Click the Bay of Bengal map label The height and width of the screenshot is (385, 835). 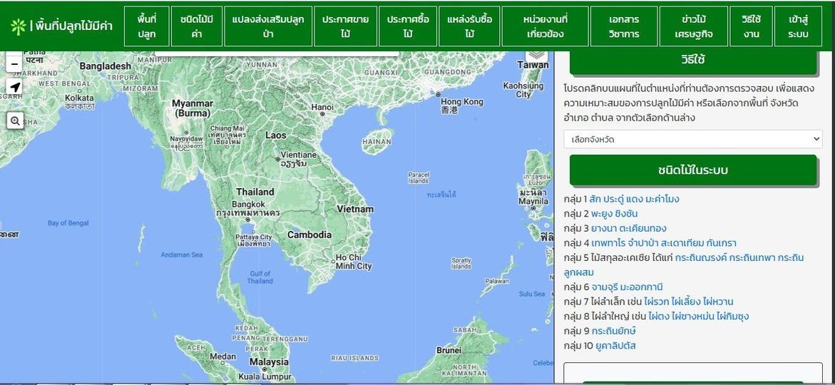pos(68,223)
